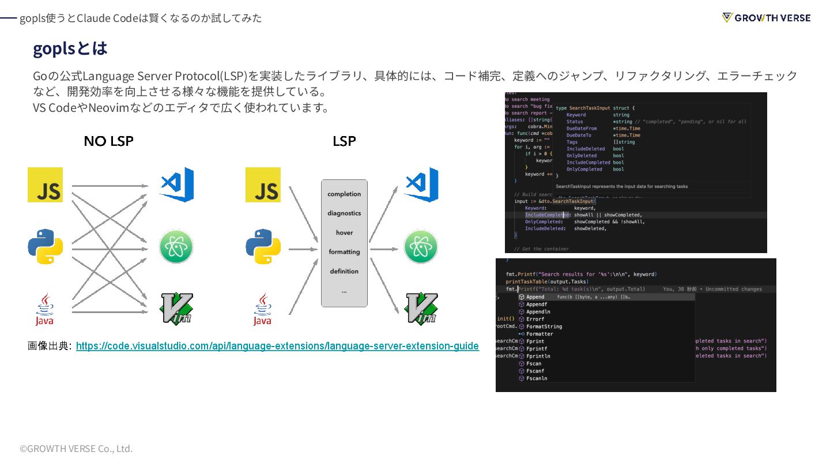Click the JS logo in the NO LSP diagram
Image resolution: width=830 pixels, height=467 pixels.
click(x=45, y=184)
